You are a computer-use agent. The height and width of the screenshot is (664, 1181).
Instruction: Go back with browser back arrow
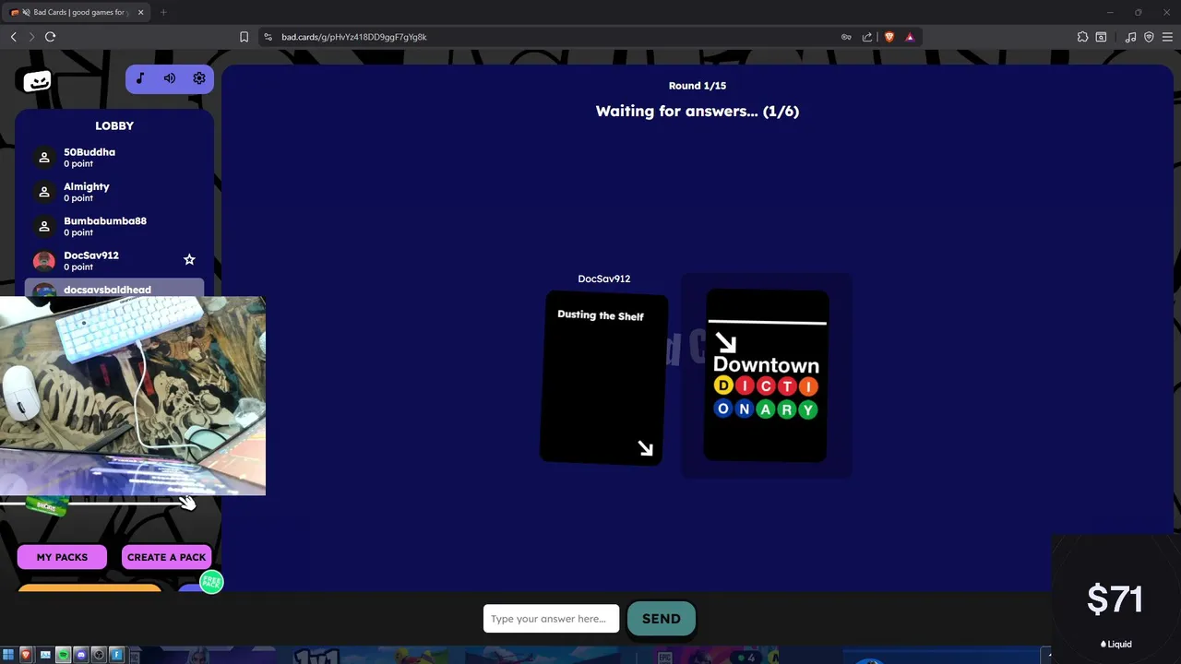pos(13,37)
